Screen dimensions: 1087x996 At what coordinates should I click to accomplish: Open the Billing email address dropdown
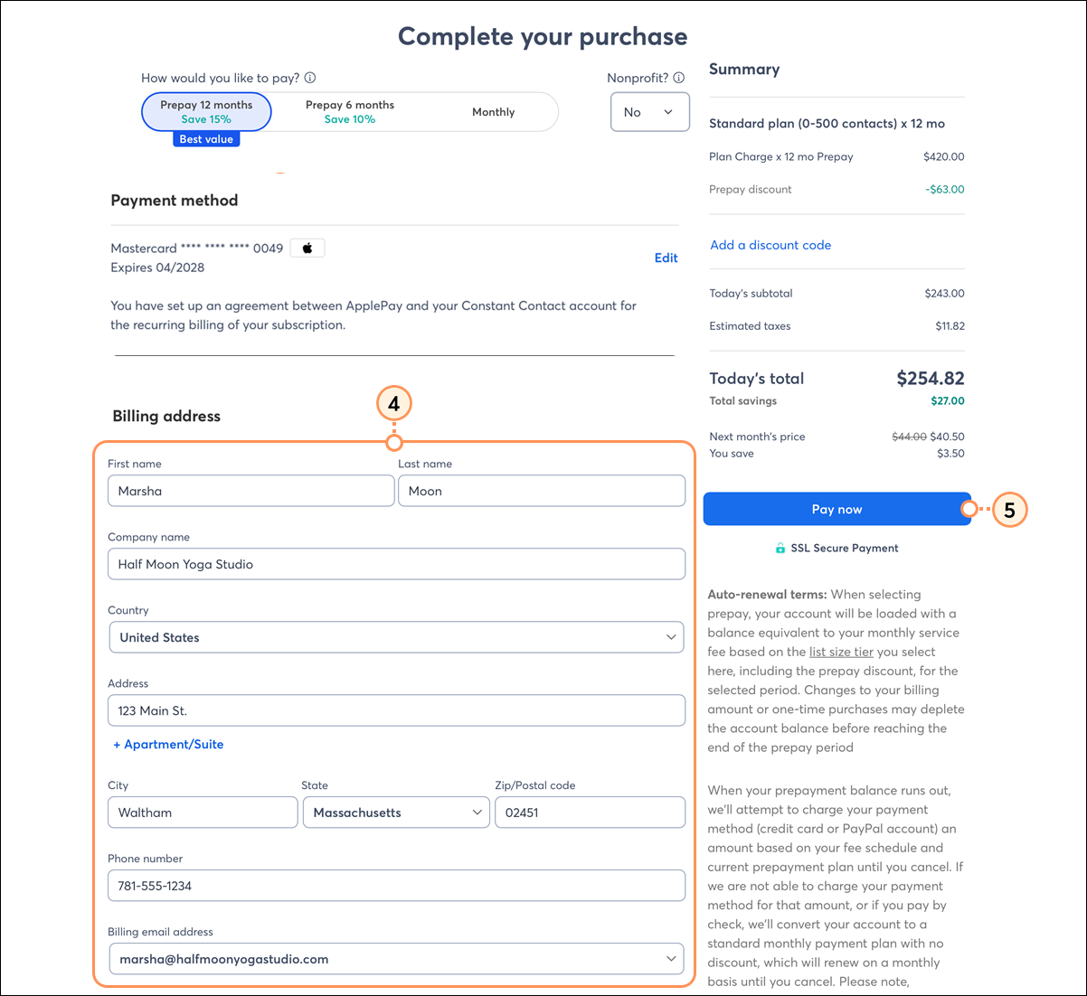(396, 959)
